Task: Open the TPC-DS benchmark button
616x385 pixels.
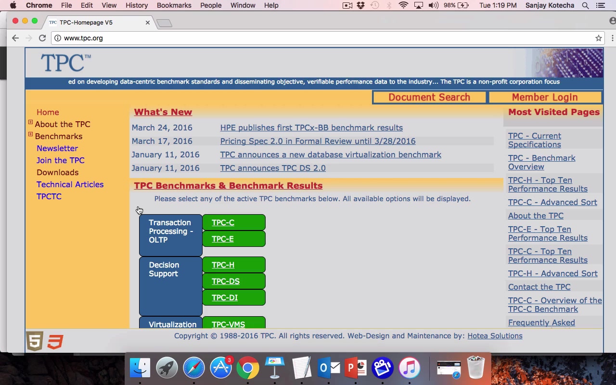Action: click(x=234, y=282)
